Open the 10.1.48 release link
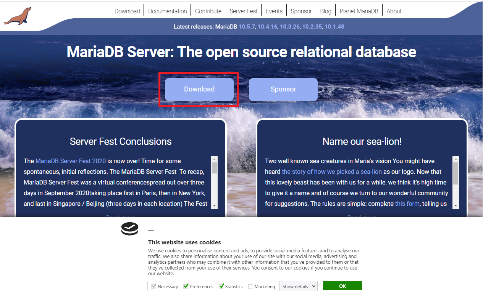This screenshot has width=483, height=300. (x=334, y=27)
